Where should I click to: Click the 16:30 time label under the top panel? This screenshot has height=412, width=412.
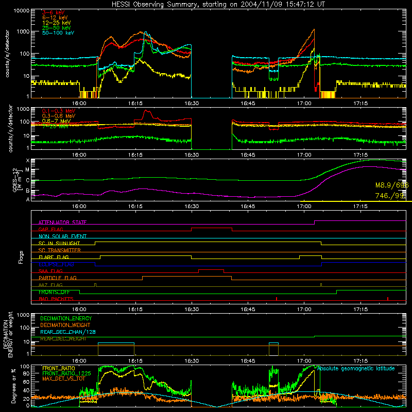(192, 104)
